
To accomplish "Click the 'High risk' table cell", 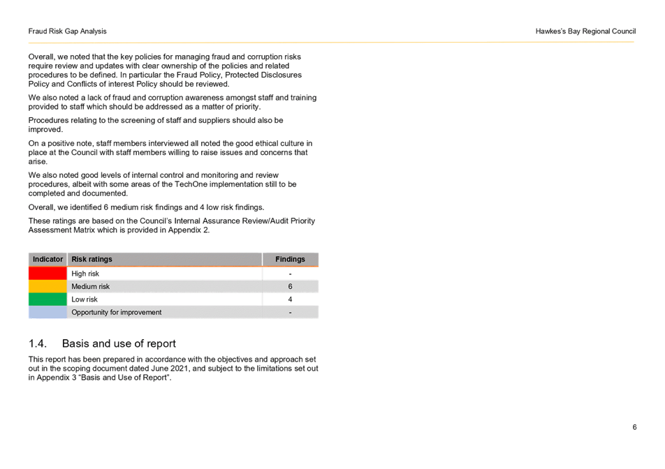I will [165, 274].
